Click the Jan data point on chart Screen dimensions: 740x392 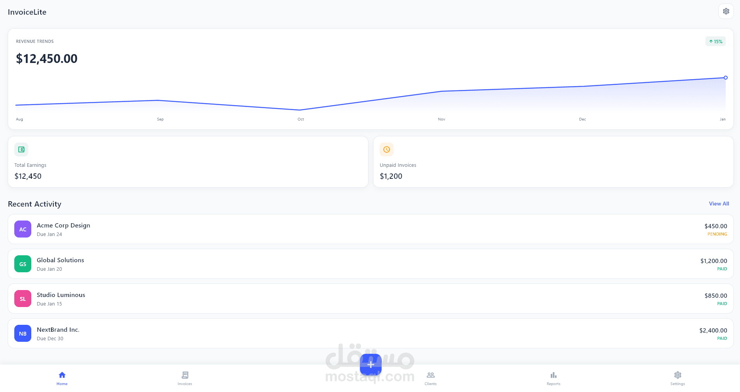click(x=725, y=78)
